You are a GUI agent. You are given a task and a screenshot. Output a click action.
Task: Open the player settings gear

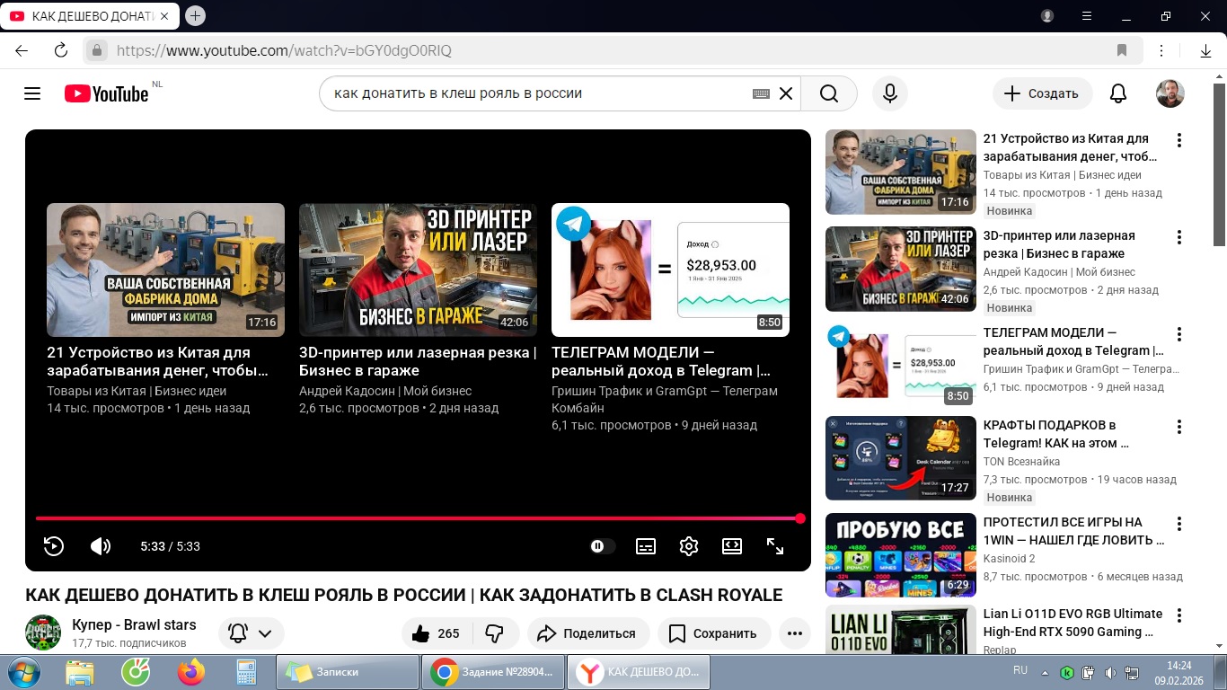tap(689, 546)
